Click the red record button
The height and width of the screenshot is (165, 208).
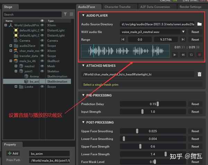point(199,55)
